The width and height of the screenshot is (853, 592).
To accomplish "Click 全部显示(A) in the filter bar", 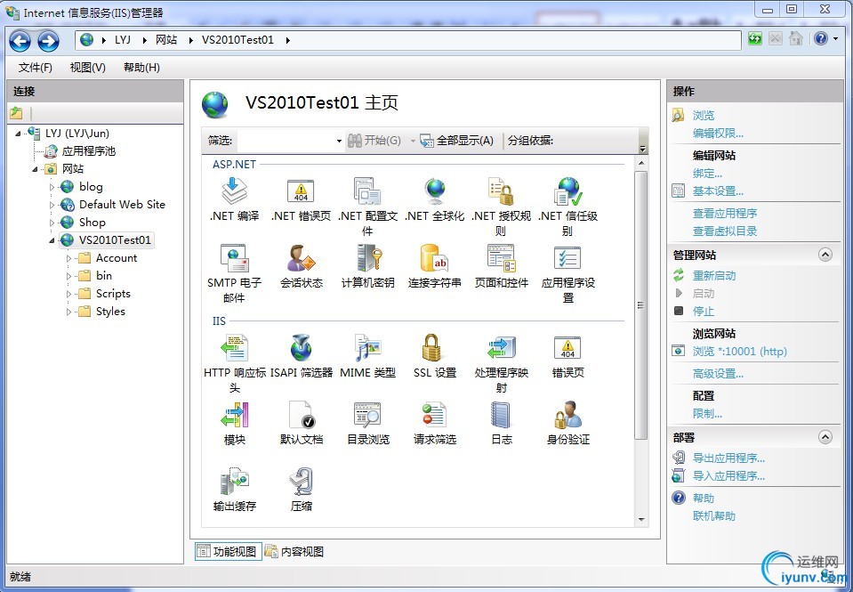I will (457, 141).
